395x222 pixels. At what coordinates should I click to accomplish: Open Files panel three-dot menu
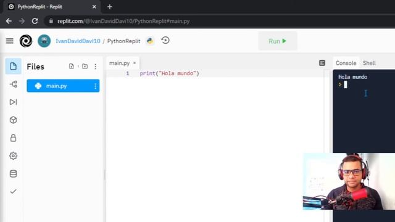point(96,67)
